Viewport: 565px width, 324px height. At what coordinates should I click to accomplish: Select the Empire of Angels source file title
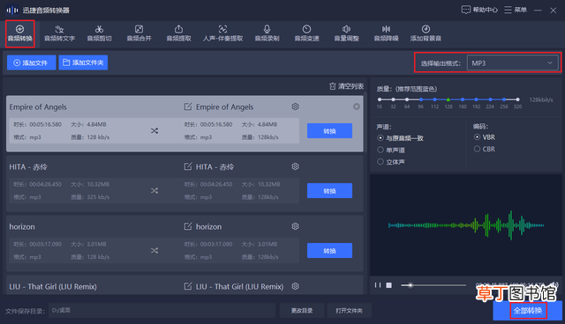[x=38, y=107]
